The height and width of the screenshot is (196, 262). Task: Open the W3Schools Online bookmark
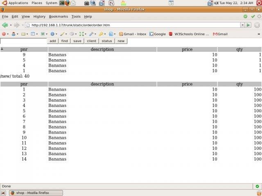coord(189,34)
